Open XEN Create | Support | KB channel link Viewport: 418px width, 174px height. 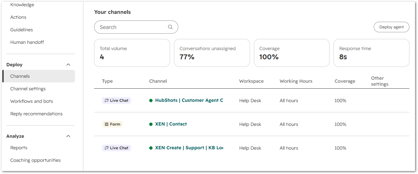(x=189, y=148)
